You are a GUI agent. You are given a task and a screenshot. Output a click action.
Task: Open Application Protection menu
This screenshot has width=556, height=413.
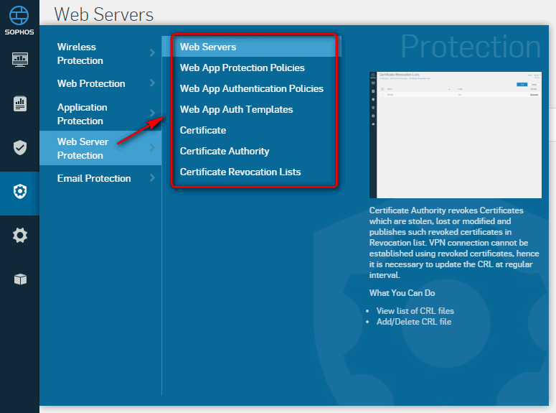click(x=100, y=114)
